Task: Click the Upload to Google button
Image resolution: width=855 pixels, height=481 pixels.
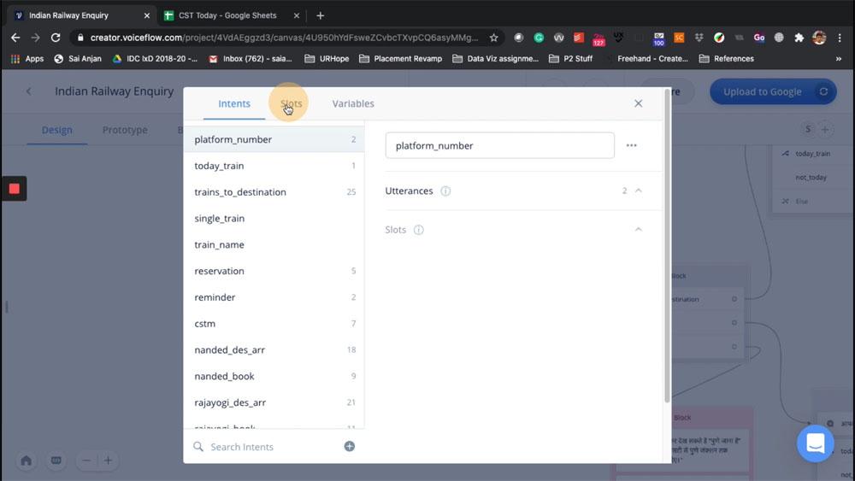Action: point(762,91)
